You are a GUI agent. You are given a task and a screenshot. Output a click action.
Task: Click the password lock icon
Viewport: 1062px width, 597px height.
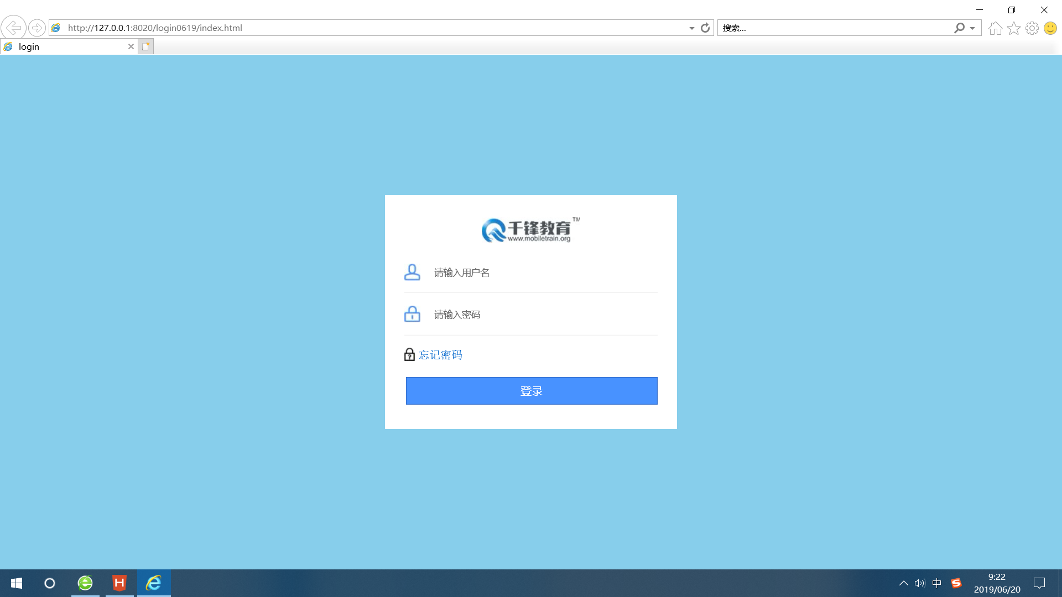click(412, 314)
